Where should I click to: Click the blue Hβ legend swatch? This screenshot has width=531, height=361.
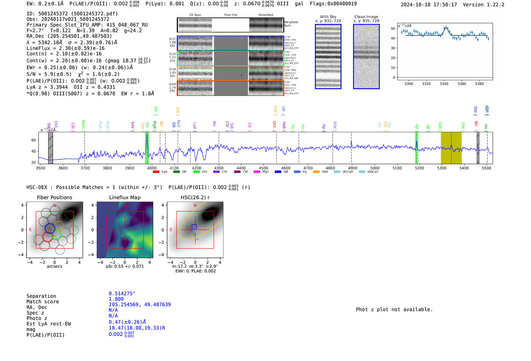pos(278,172)
